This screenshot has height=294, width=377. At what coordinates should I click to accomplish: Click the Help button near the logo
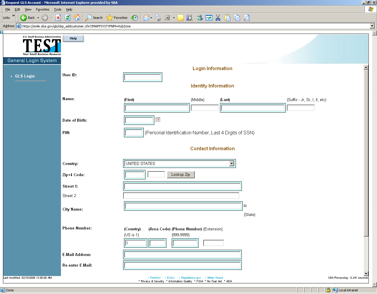click(x=73, y=38)
